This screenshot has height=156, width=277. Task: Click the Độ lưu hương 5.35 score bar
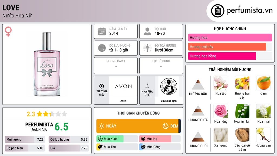[x=69, y=139]
